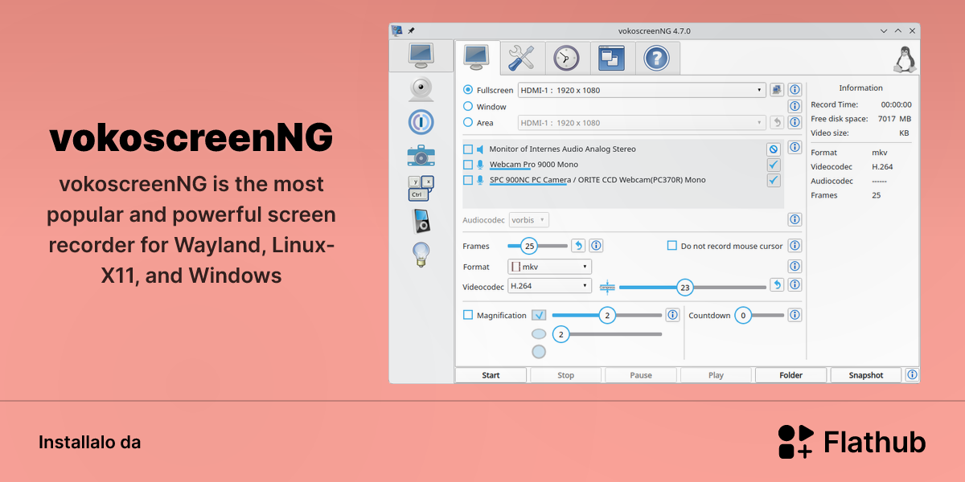Click the compress icon beside the quality slider

coord(607,286)
